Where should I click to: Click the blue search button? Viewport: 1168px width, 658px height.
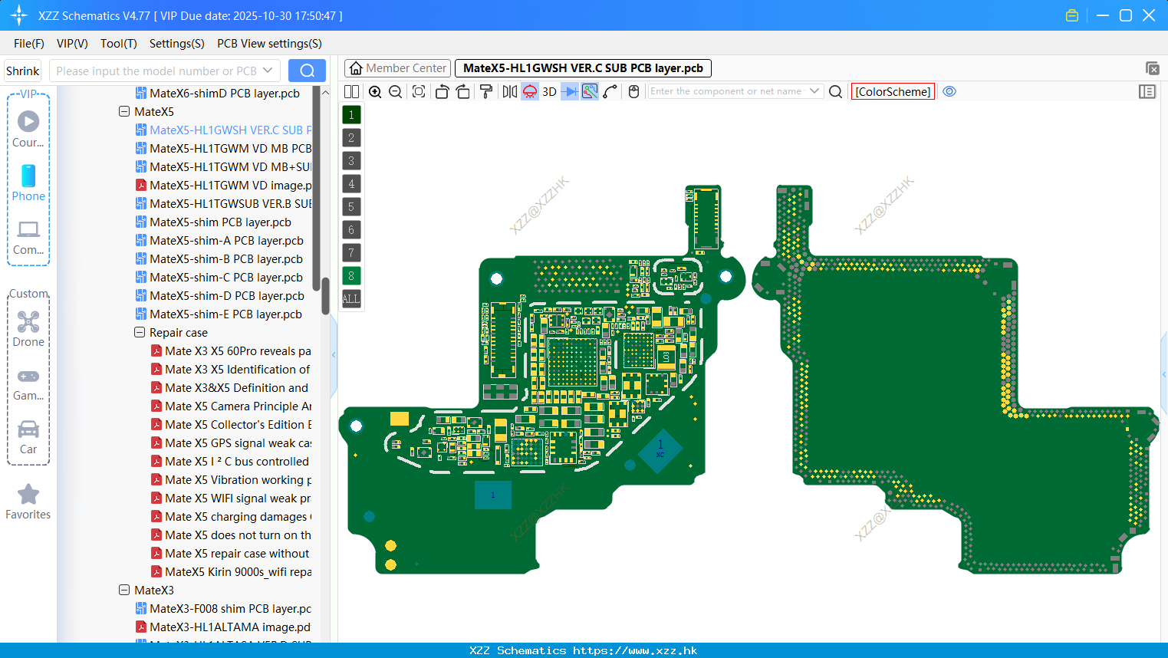[307, 71]
